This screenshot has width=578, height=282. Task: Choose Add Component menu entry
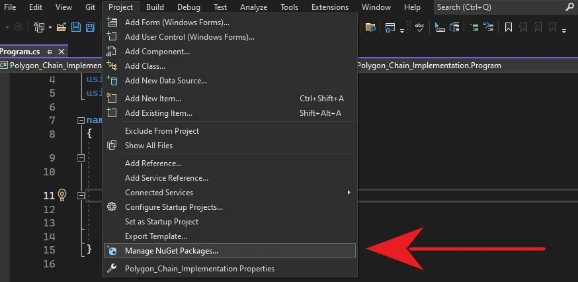(229, 52)
